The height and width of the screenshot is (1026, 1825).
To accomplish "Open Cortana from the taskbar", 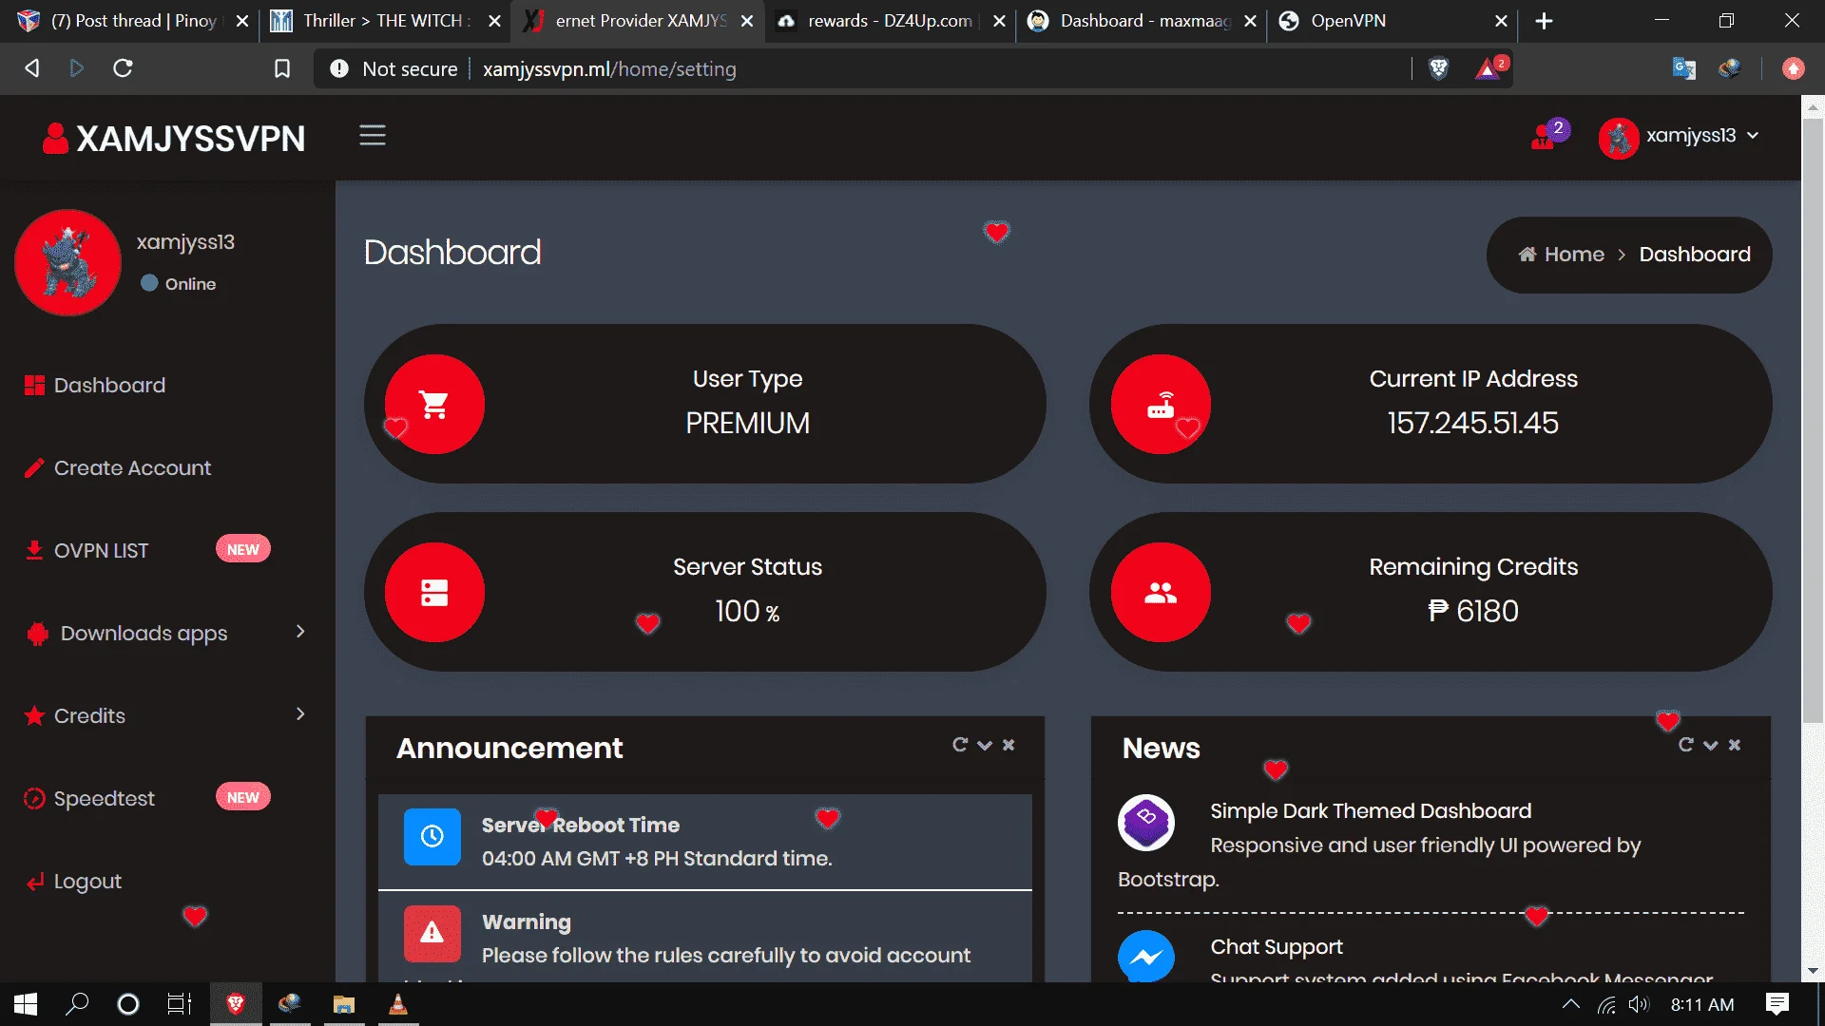I will 127,1004.
